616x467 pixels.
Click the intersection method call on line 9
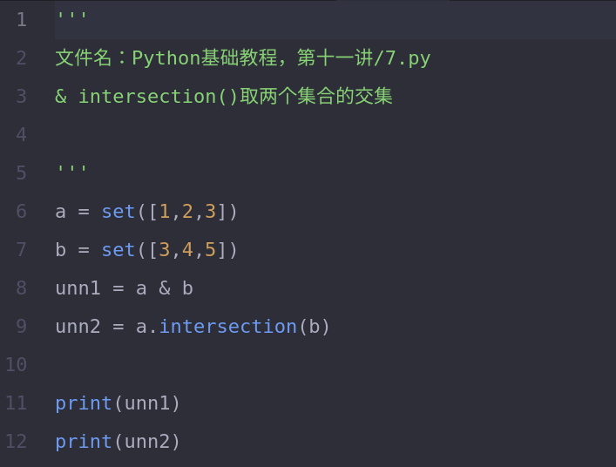coord(227,327)
